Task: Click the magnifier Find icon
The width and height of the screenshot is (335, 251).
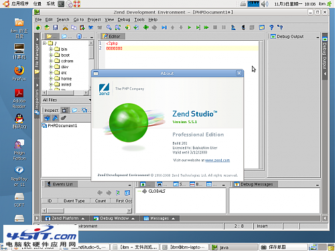Action: point(109,27)
